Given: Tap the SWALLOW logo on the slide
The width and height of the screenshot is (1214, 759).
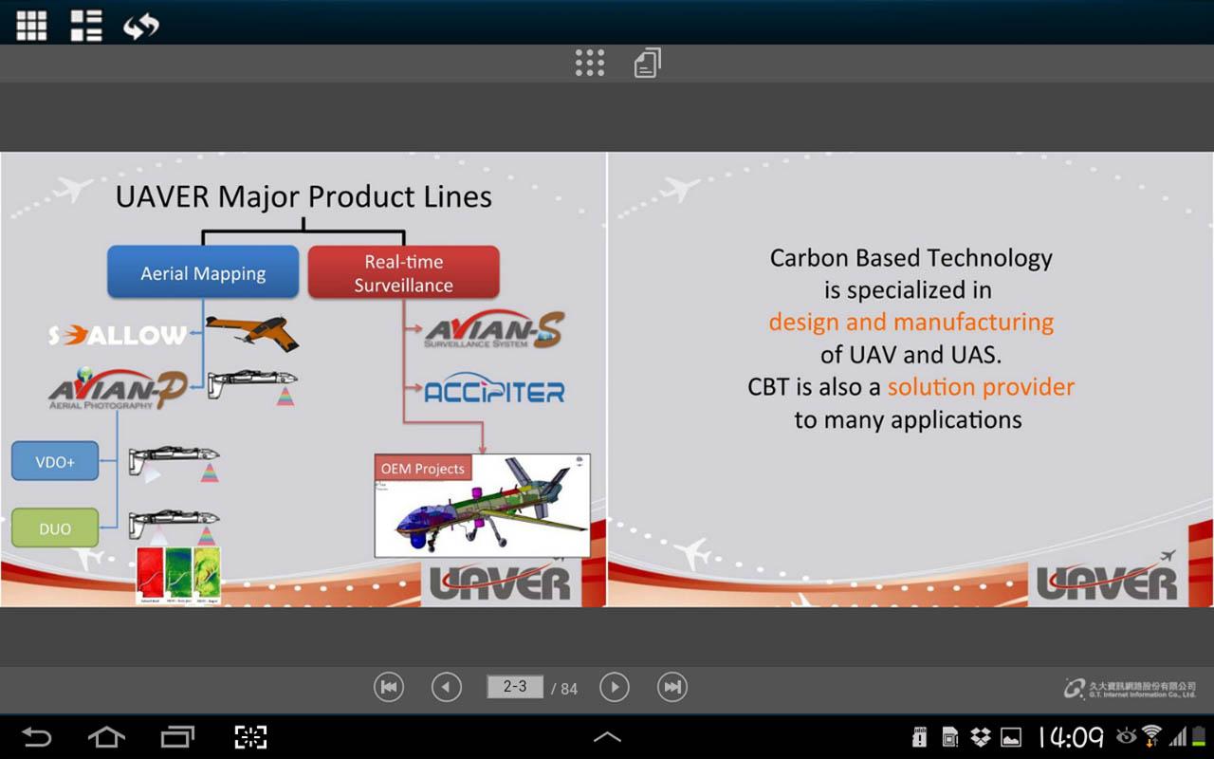Looking at the screenshot, I should pyautogui.click(x=118, y=334).
